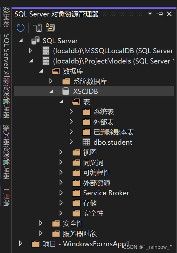Select the XSCJDB database label

85,91
